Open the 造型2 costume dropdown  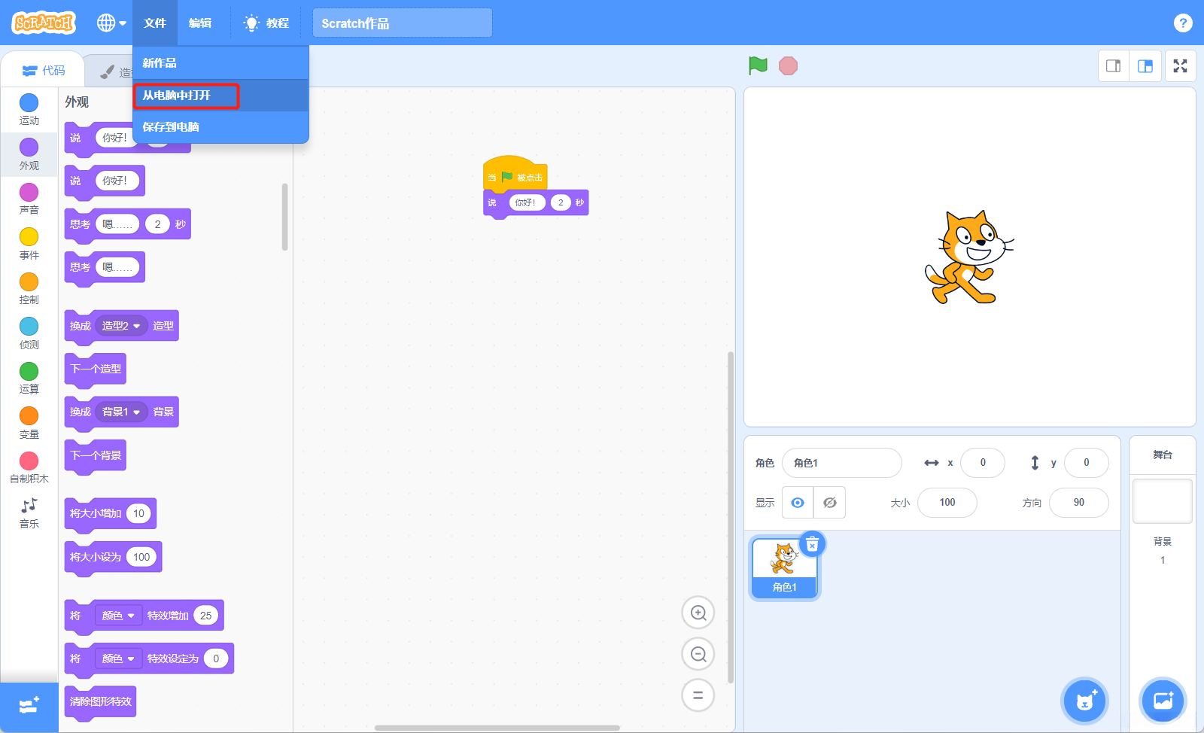click(121, 326)
